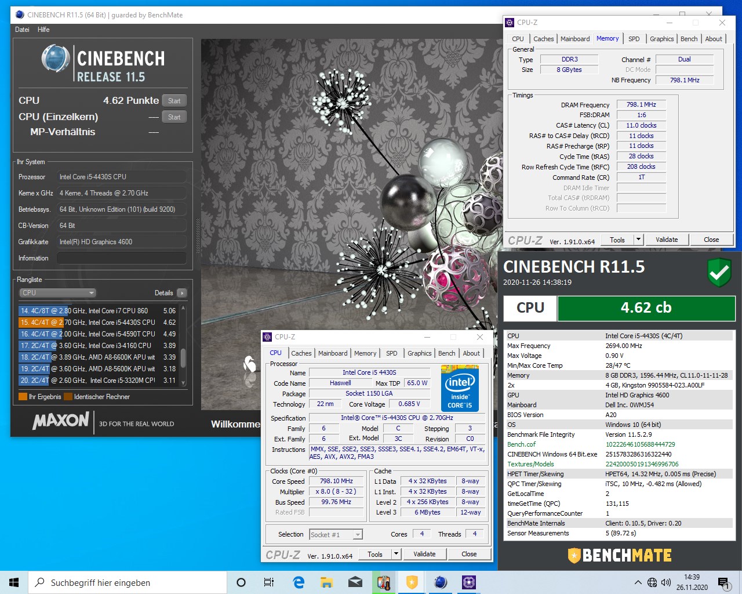Select ranking row Intel Core i5-4590T CPU
Viewport: 742px width, 594px height.
coord(98,334)
